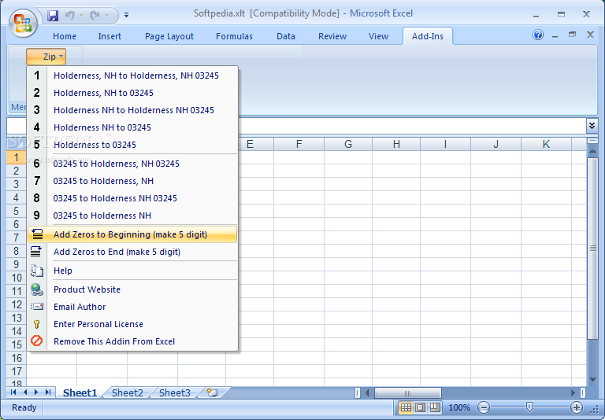605x420 pixels.
Task: Jump to first sheet navigation arrow
Action: (x=13, y=392)
